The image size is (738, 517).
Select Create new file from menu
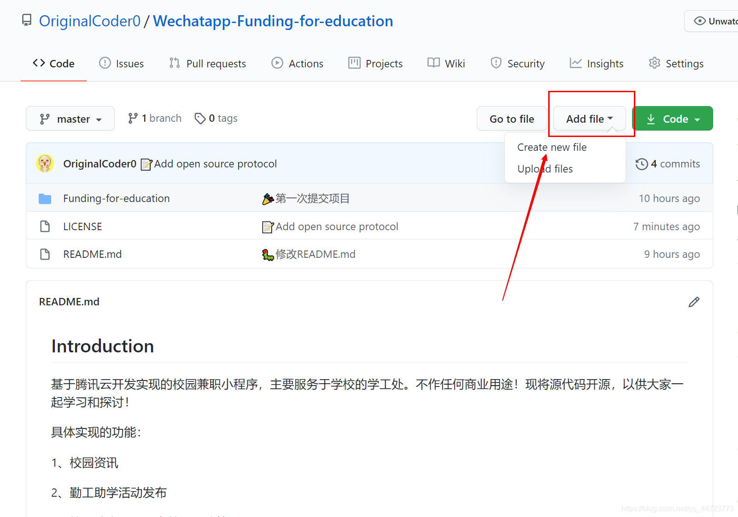[x=552, y=147]
